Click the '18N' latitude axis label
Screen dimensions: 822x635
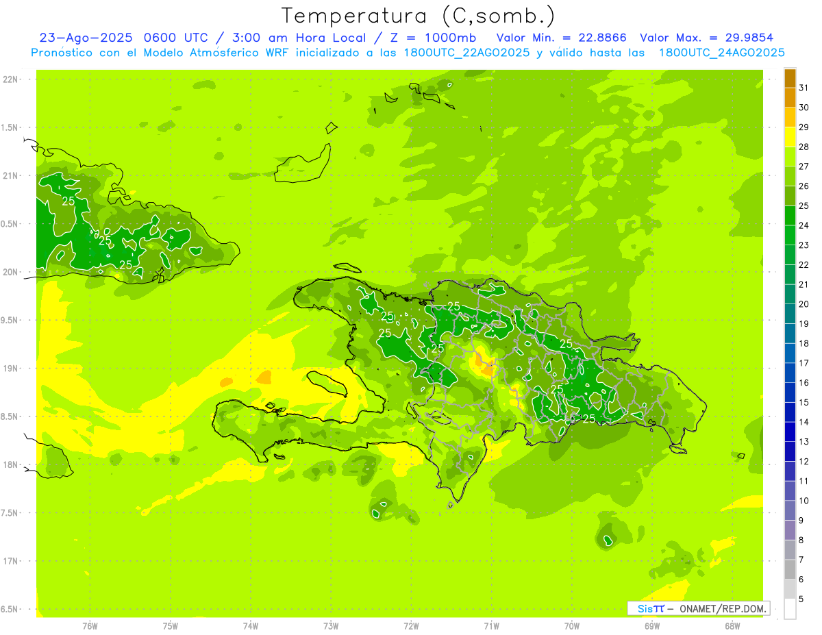[10, 465]
